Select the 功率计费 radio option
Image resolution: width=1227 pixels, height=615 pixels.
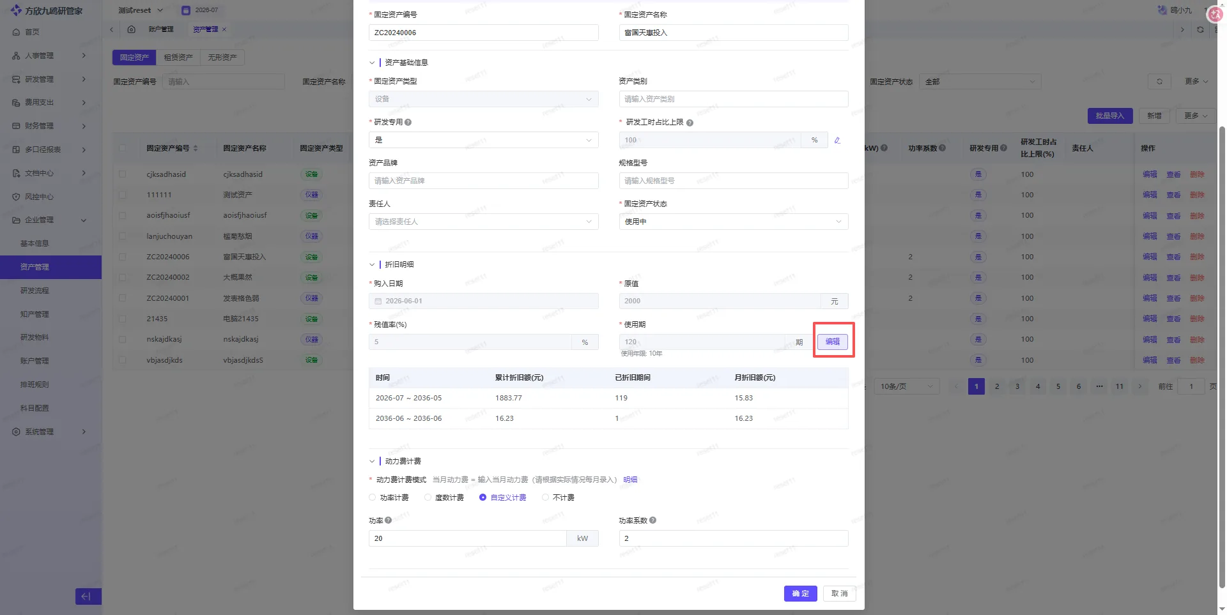click(x=373, y=497)
